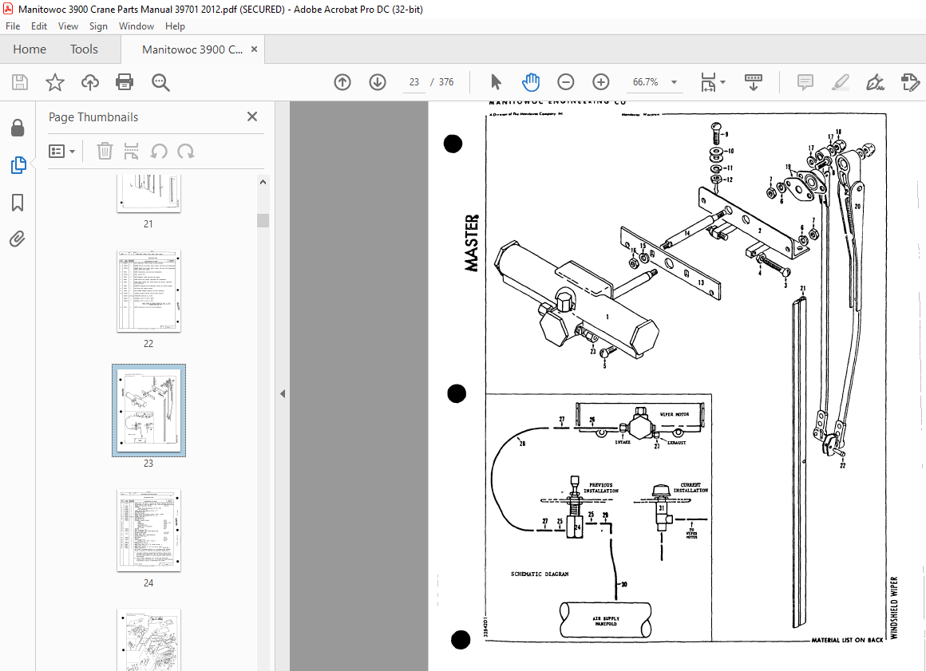
Task: Open Attachments paperclip panel
Action: point(17,239)
